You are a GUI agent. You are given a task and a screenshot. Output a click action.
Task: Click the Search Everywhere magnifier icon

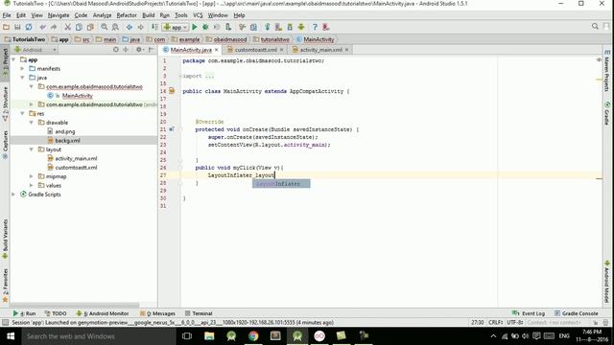pyautogui.click(x=595, y=27)
